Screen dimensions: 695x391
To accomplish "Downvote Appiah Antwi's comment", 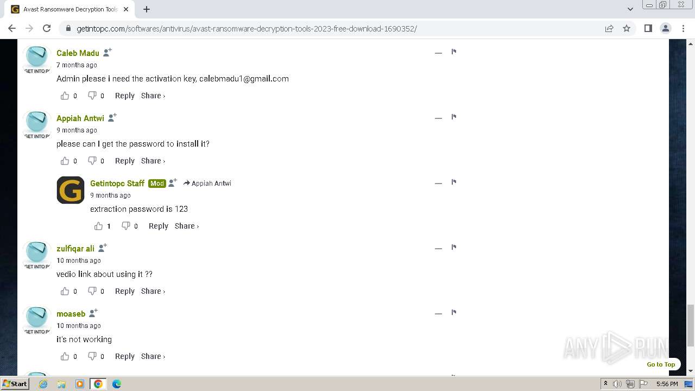I will pos(92,161).
